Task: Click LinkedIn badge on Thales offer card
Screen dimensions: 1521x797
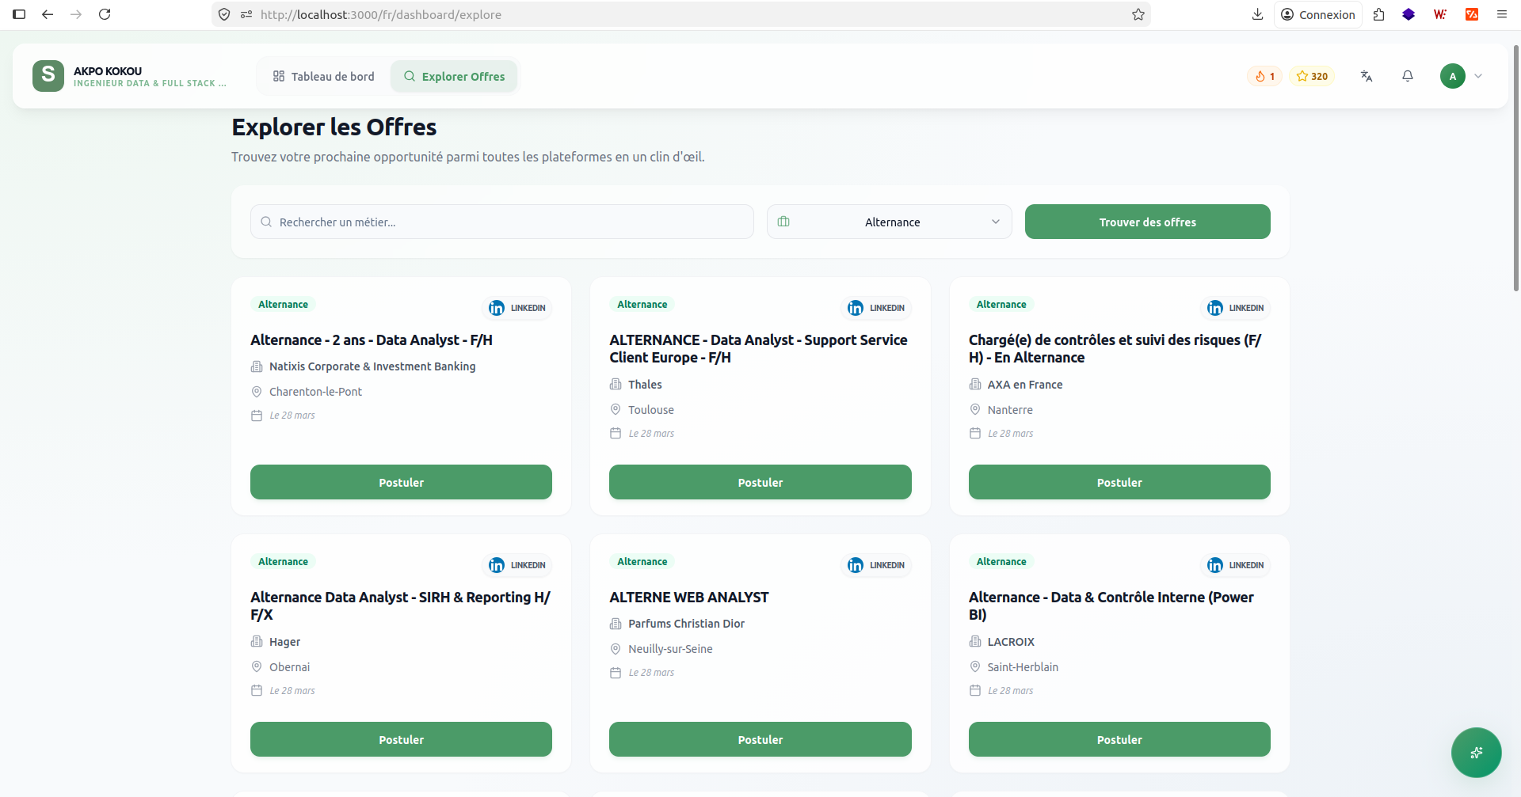Action: click(x=876, y=308)
